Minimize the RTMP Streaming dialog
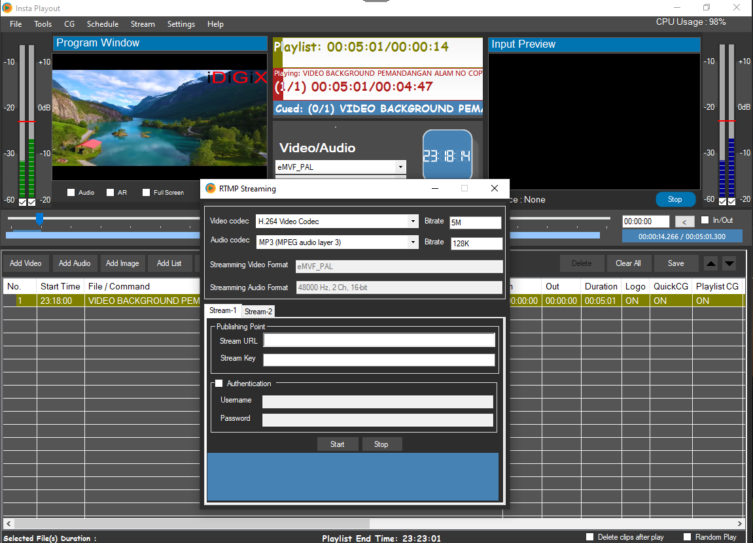This screenshot has width=753, height=543. point(434,188)
